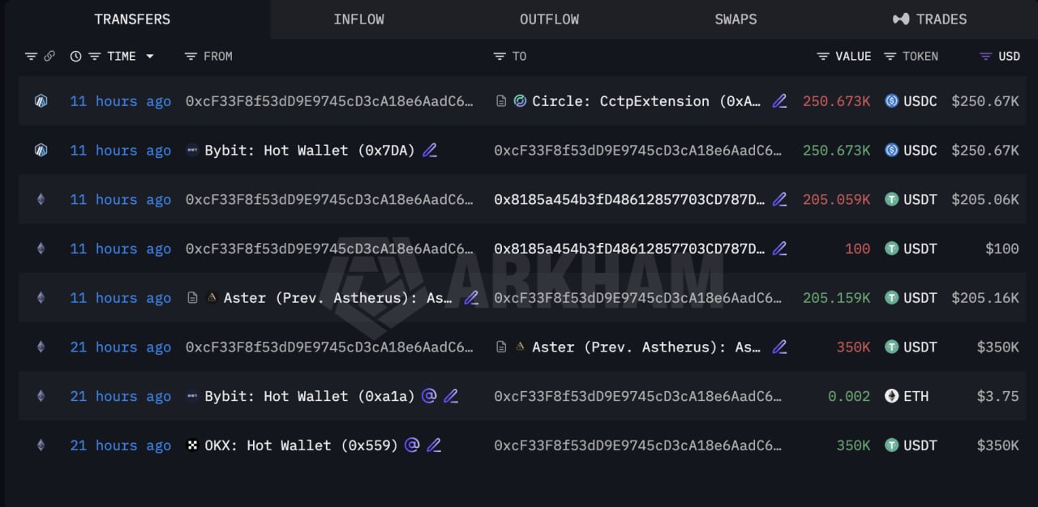Edit label for Bybit: Hot Wallet (0x7DA)

click(430, 150)
